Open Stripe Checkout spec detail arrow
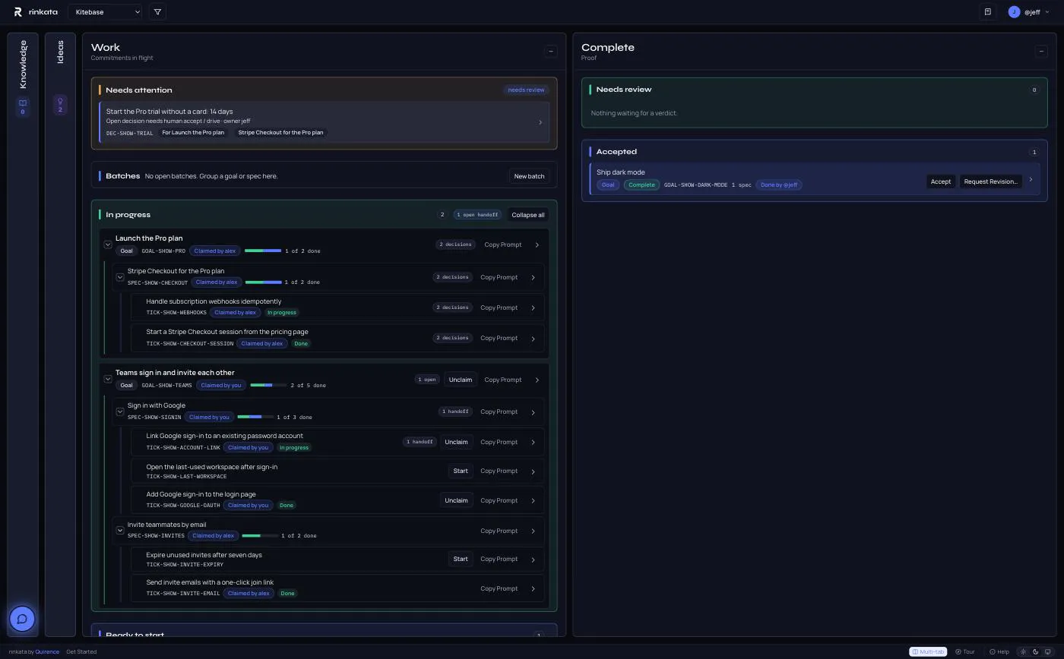Screen dimensions: 1064x659 click(x=533, y=278)
